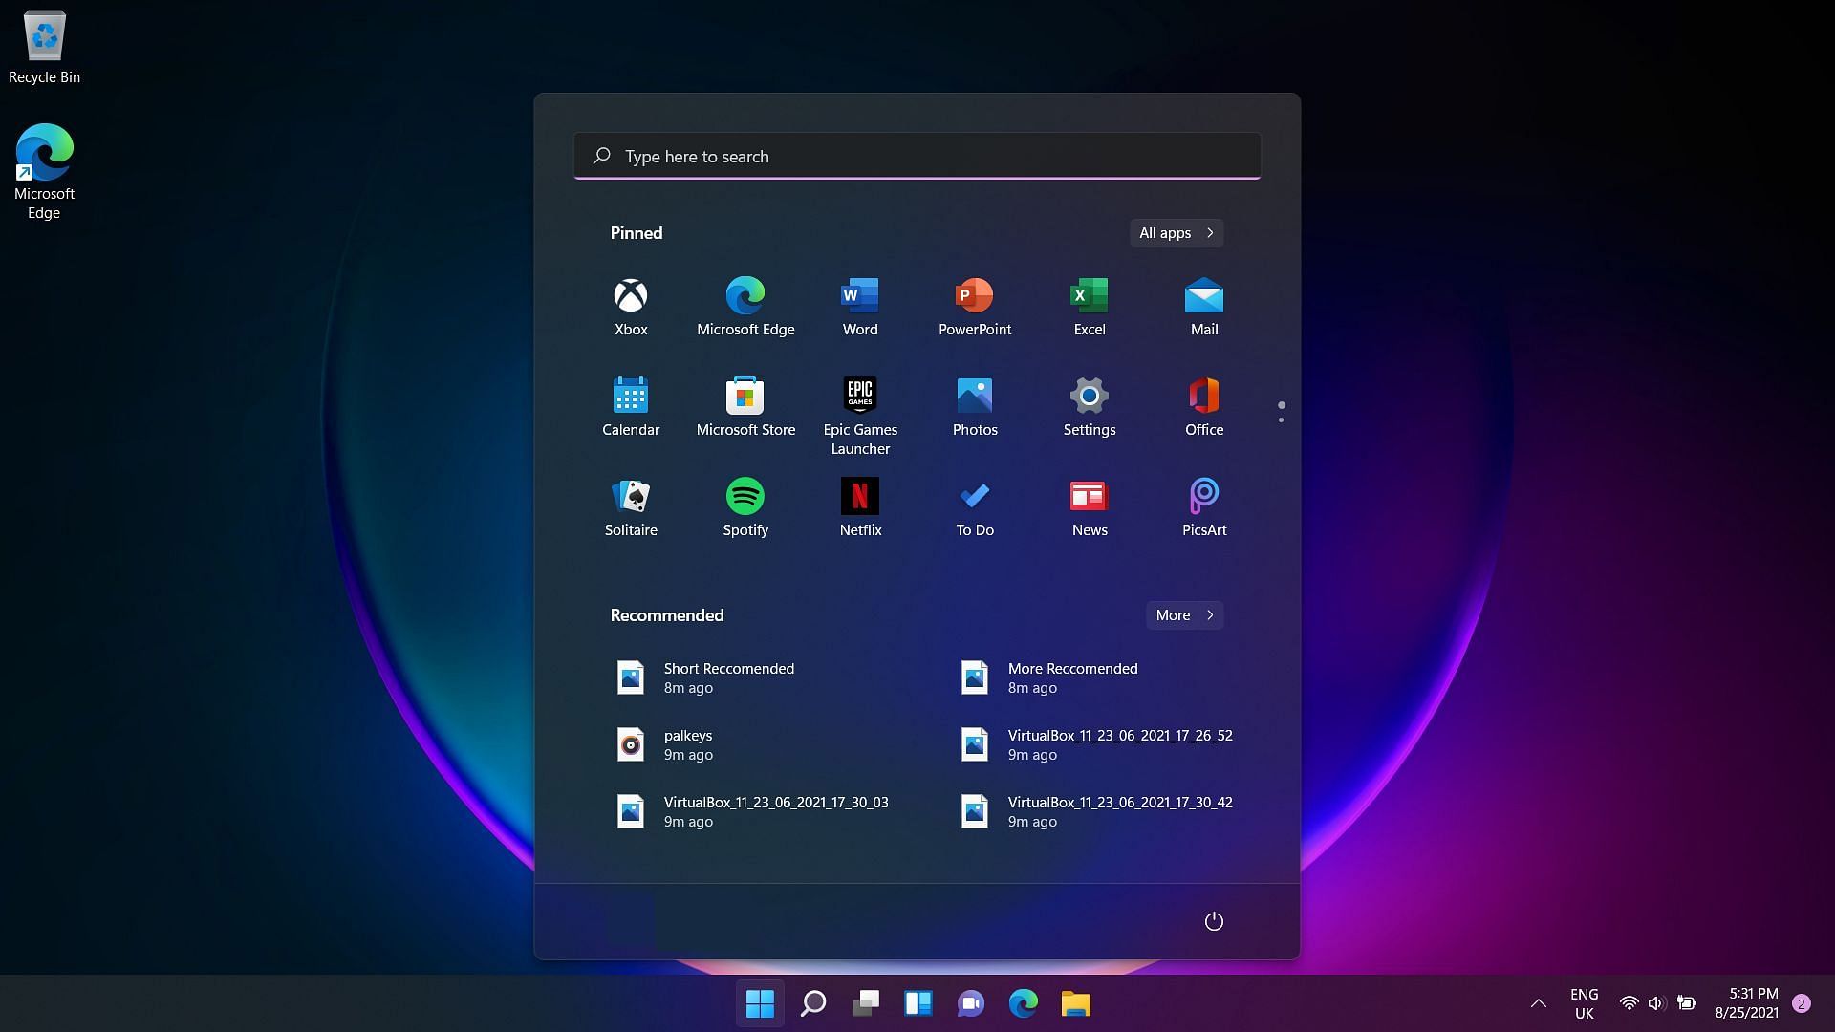Launch Epic Games Launcher

pyautogui.click(x=861, y=396)
